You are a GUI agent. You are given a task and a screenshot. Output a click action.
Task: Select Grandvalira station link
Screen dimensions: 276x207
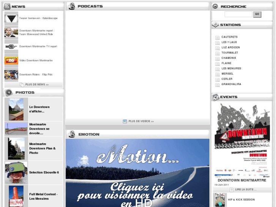pyautogui.click(x=231, y=84)
